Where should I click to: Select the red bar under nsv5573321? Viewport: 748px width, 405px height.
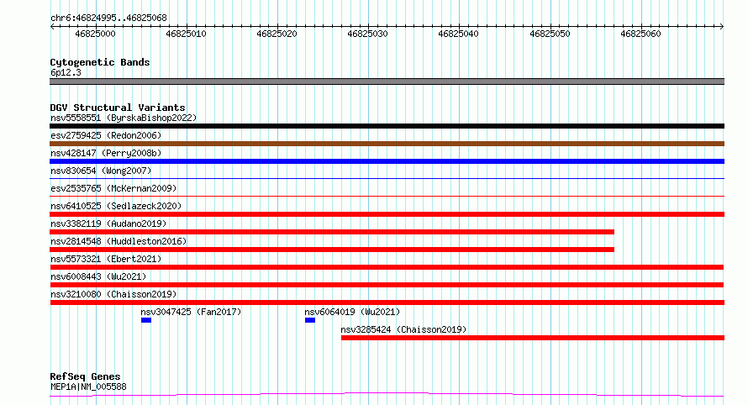387,267
